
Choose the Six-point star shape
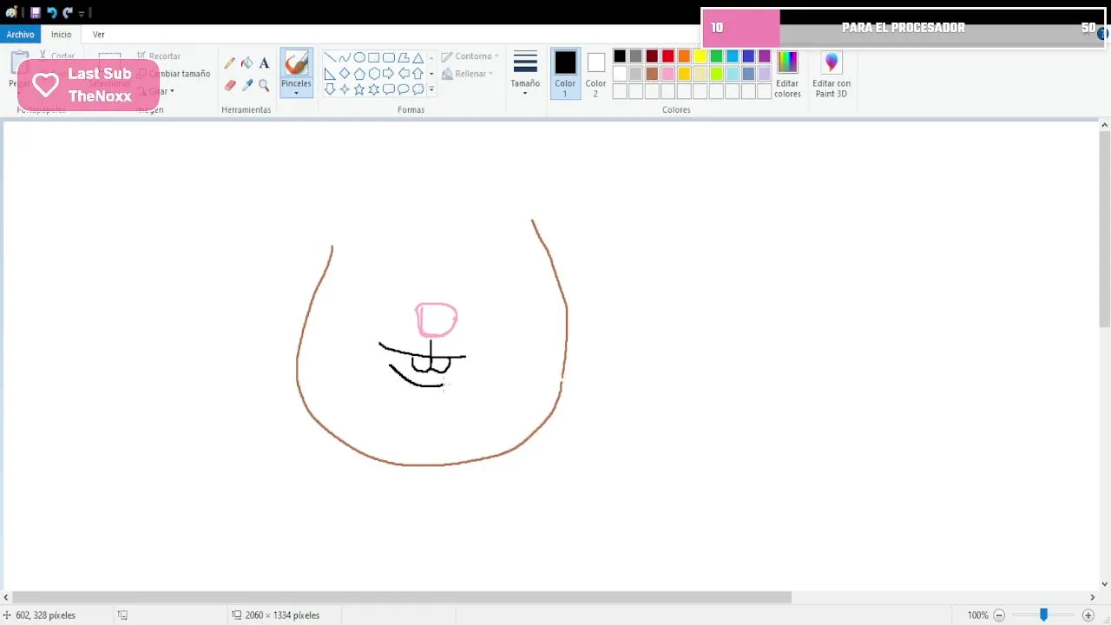click(374, 89)
